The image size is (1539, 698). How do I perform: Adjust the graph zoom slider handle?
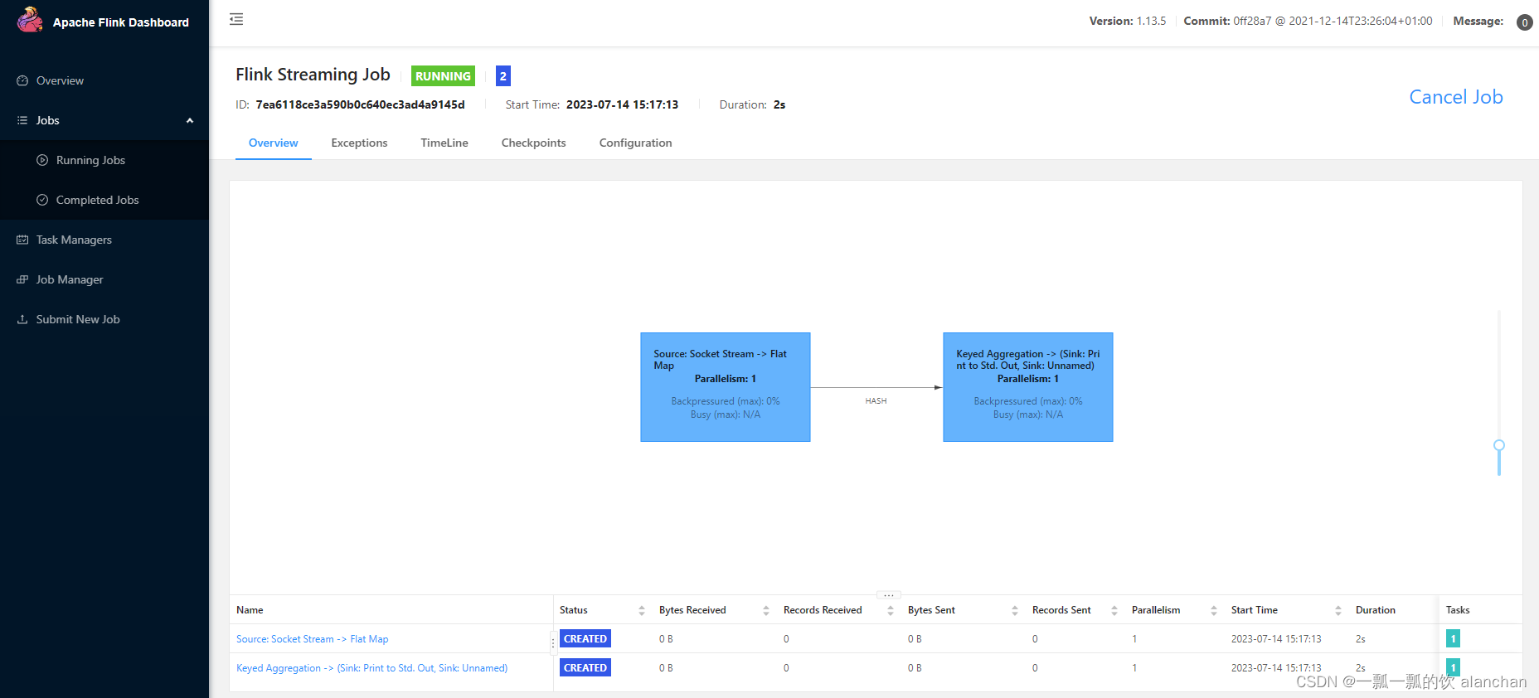(x=1499, y=445)
